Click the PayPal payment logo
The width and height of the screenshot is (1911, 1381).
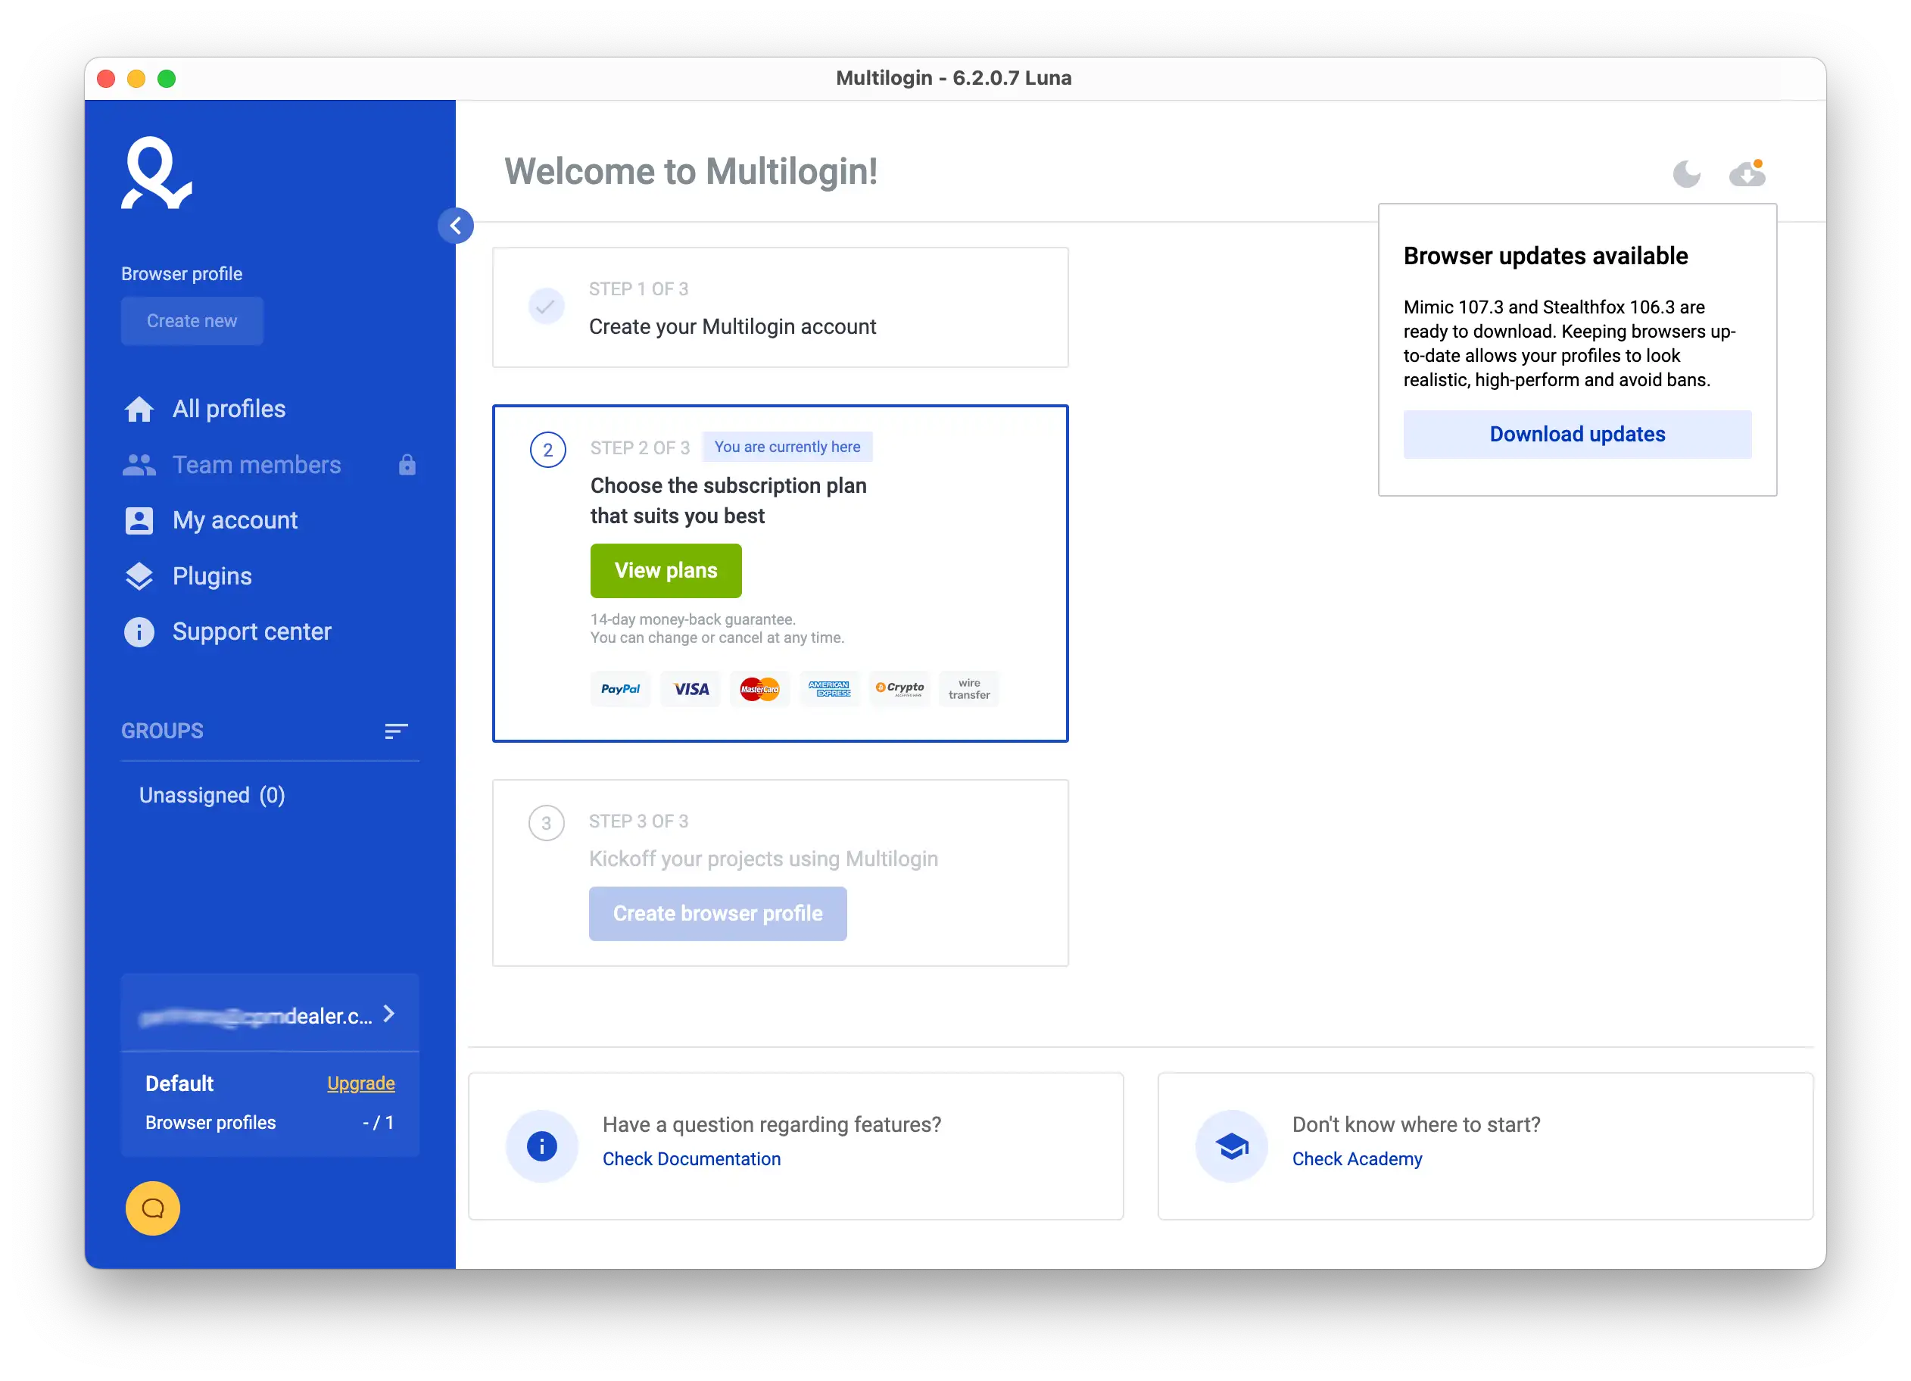click(x=620, y=689)
